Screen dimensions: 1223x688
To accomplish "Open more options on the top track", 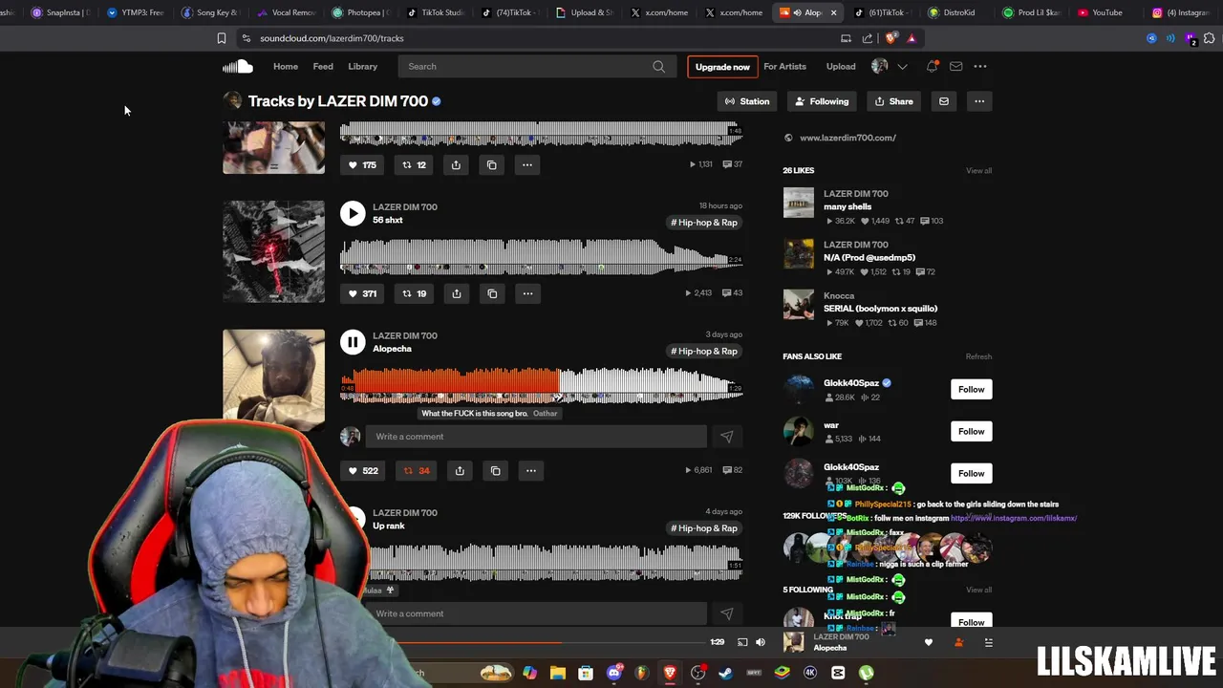I will click(527, 164).
